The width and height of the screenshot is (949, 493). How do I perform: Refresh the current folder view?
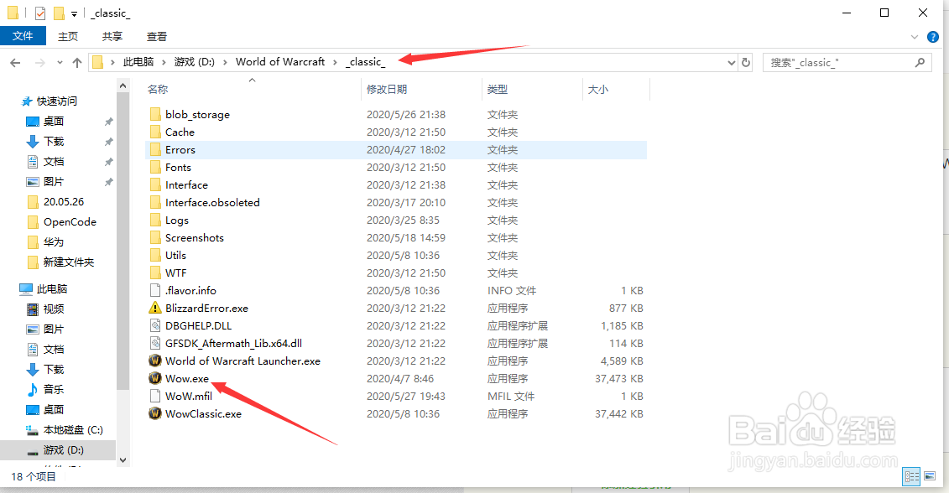coord(746,62)
